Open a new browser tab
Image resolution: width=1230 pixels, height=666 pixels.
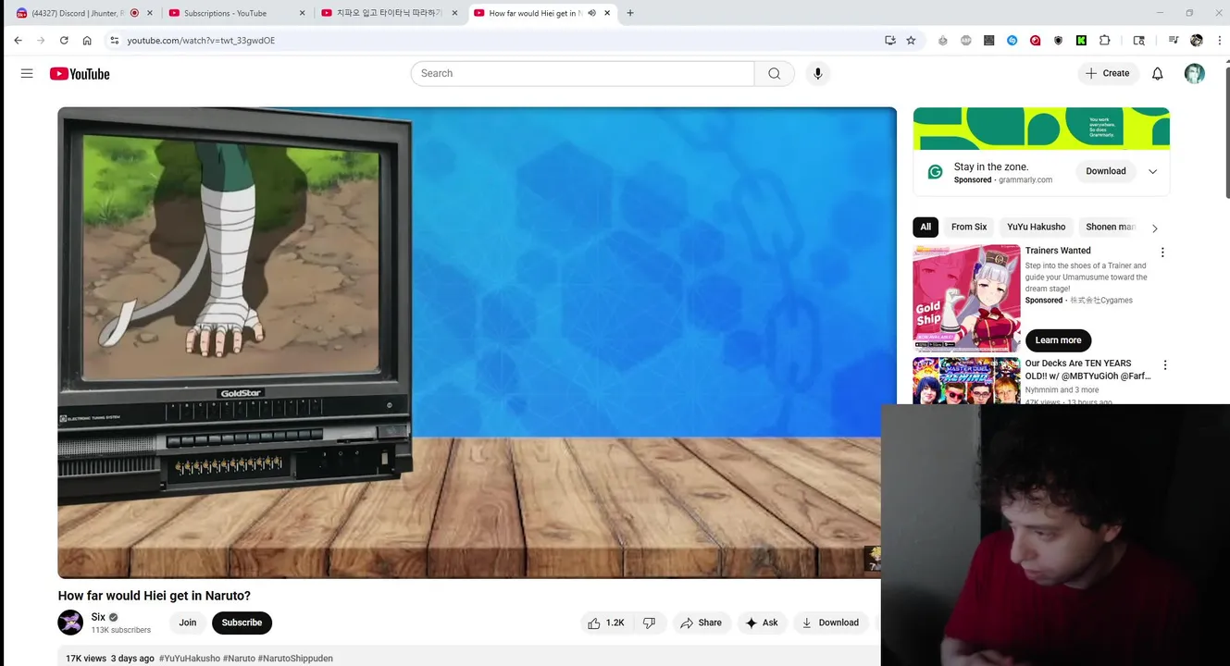coord(630,13)
